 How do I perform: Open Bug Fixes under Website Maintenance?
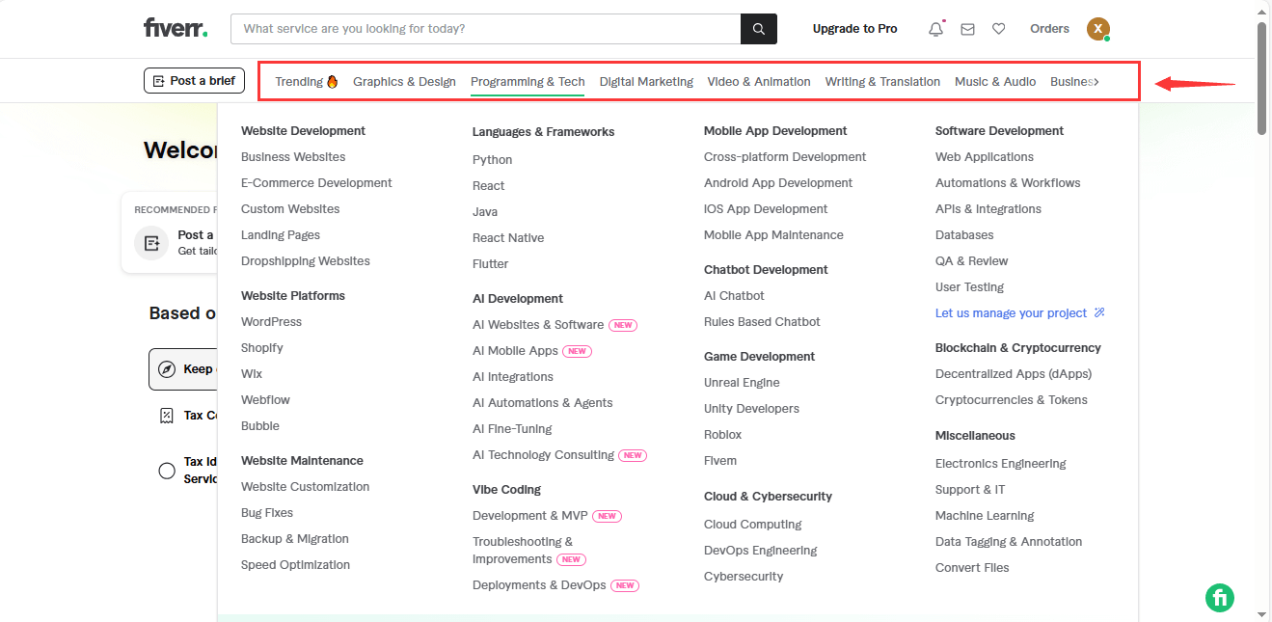(267, 513)
